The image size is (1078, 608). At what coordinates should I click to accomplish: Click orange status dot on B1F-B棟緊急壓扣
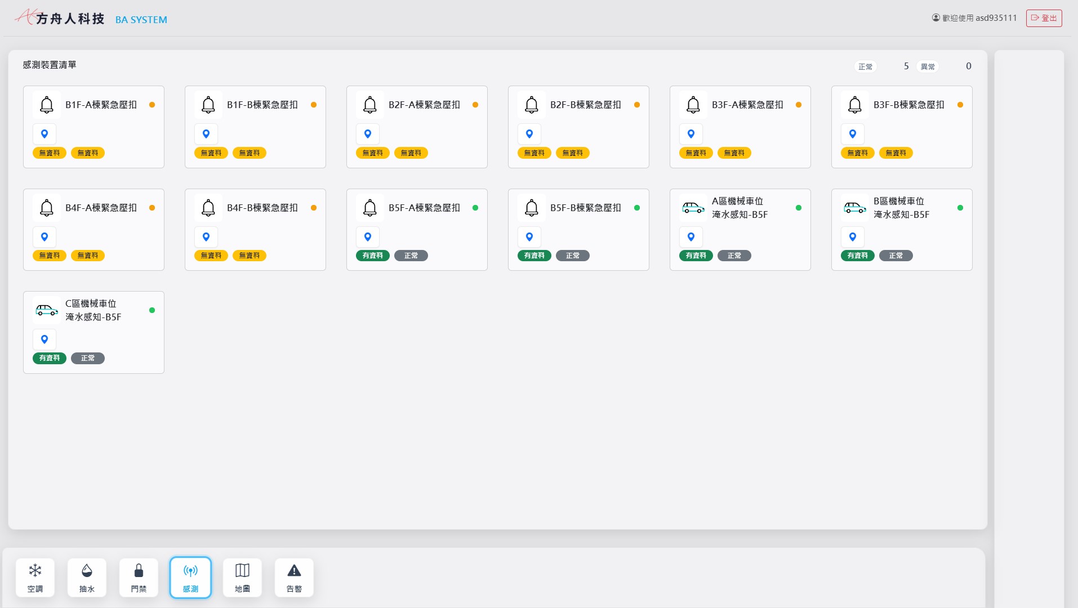pyautogui.click(x=314, y=105)
